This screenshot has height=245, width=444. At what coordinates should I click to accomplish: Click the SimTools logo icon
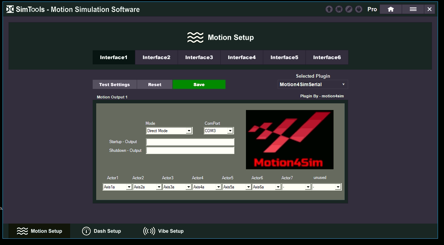tap(10, 9)
